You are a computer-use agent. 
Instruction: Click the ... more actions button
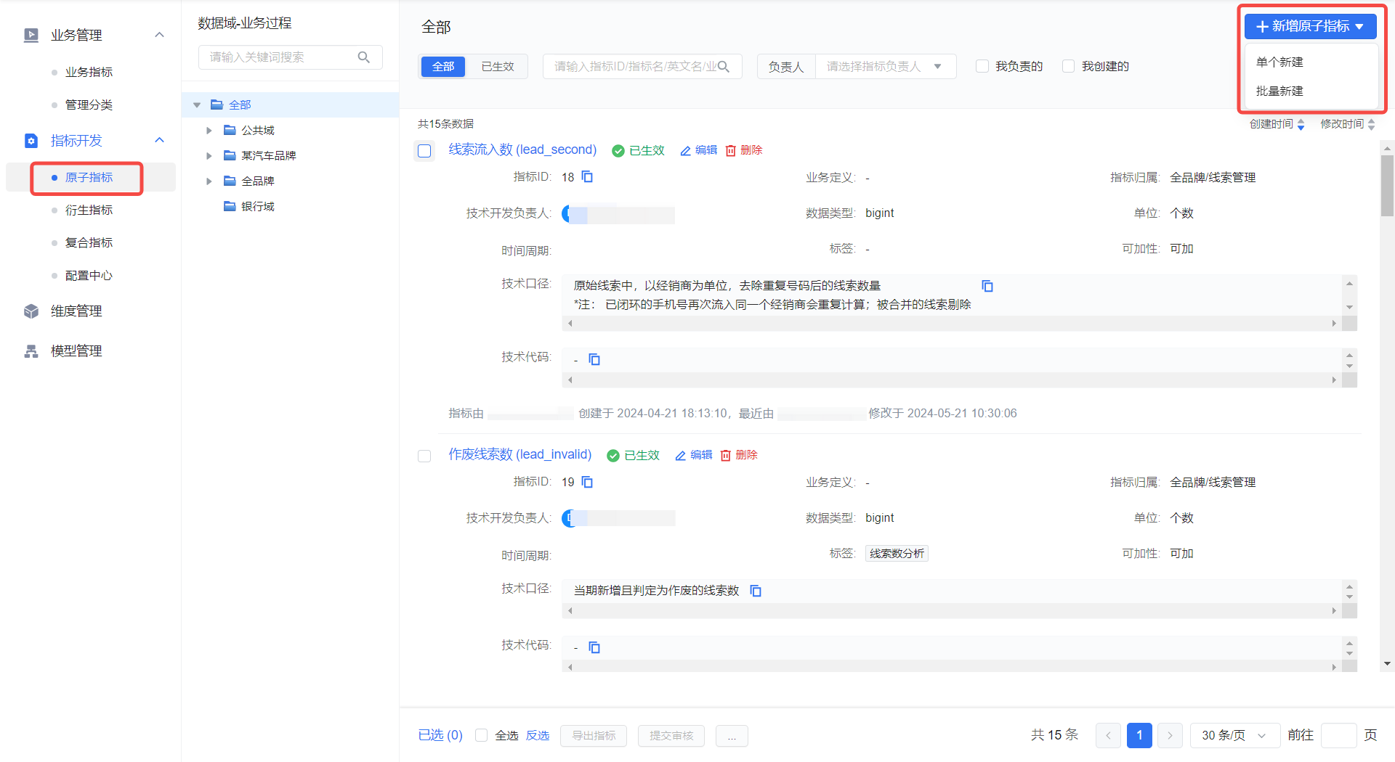tap(732, 735)
